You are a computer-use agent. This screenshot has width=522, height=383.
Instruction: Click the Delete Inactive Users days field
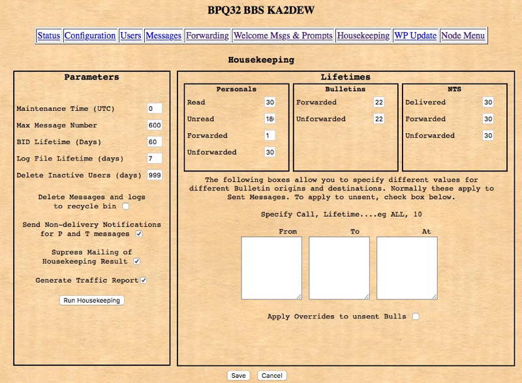155,175
